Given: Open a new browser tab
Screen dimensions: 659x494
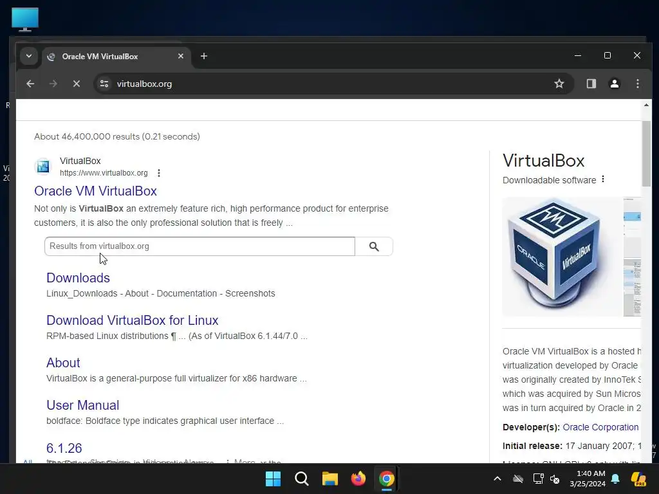Looking at the screenshot, I should 204,56.
